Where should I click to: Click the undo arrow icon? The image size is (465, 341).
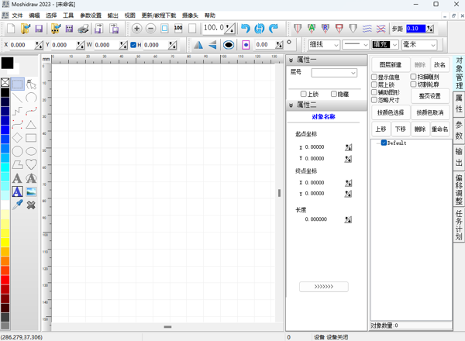click(246, 29)
